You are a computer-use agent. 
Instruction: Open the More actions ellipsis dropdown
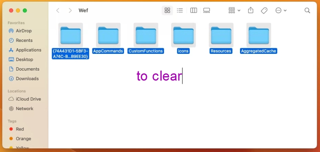pos(281,10)
